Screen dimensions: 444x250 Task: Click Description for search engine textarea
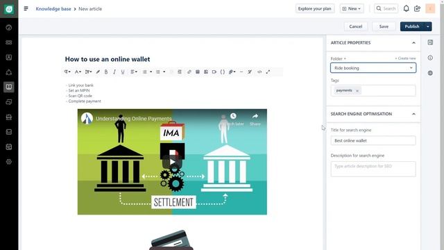click(x=373, y=169)
